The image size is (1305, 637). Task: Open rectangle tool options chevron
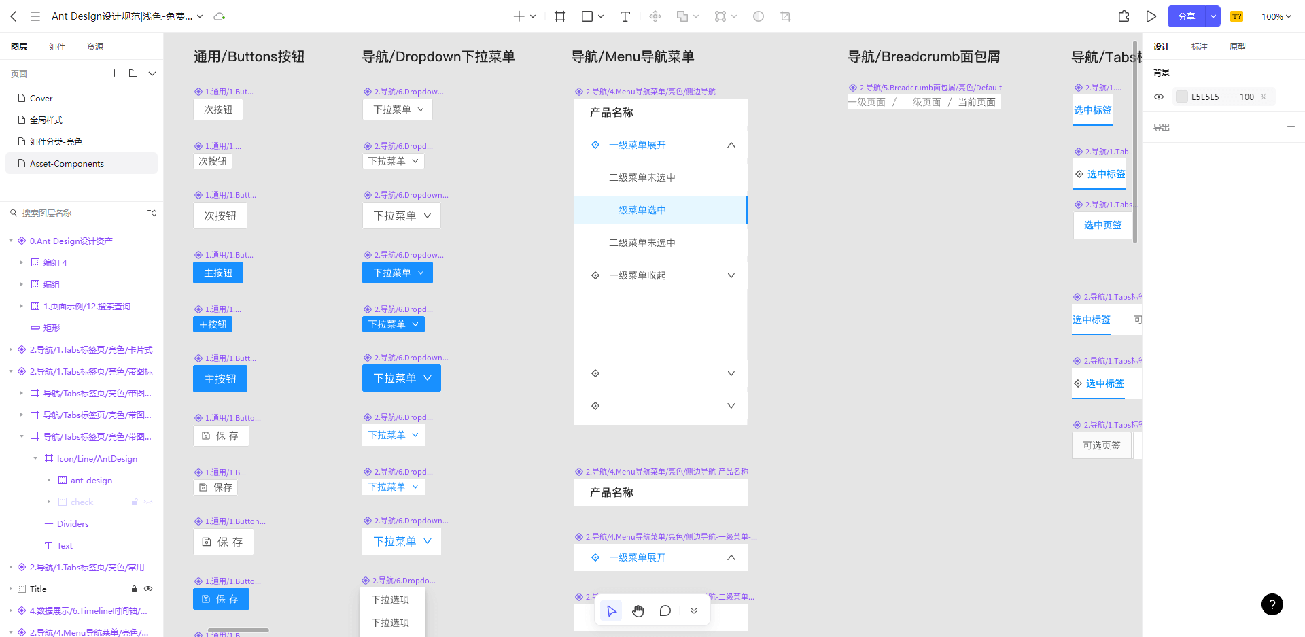tap(601, 16)
